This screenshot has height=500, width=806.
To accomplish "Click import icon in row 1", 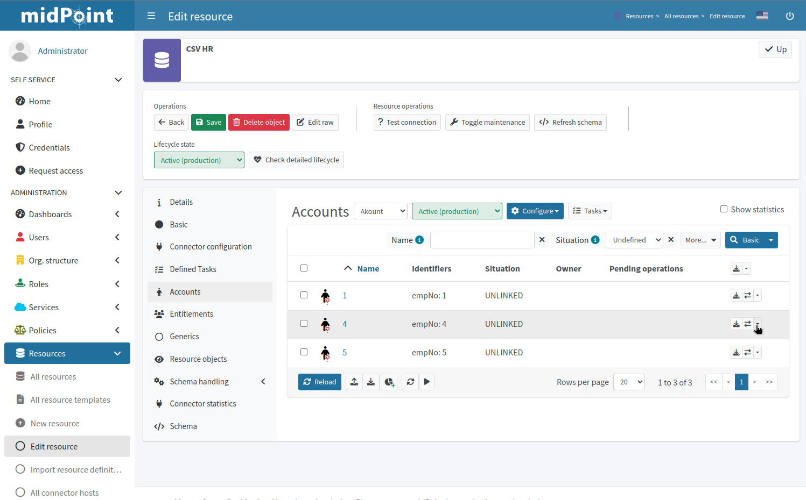I will pyautogui.click(x=736, y=295).
